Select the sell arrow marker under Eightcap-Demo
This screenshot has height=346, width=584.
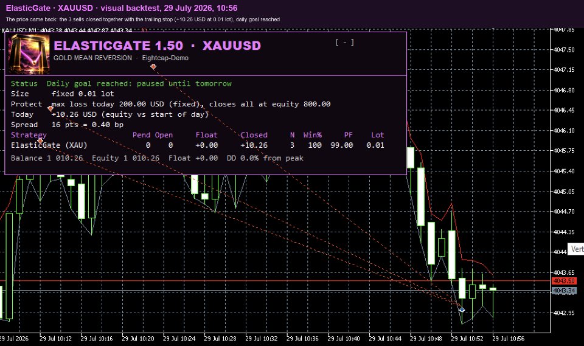153,67
